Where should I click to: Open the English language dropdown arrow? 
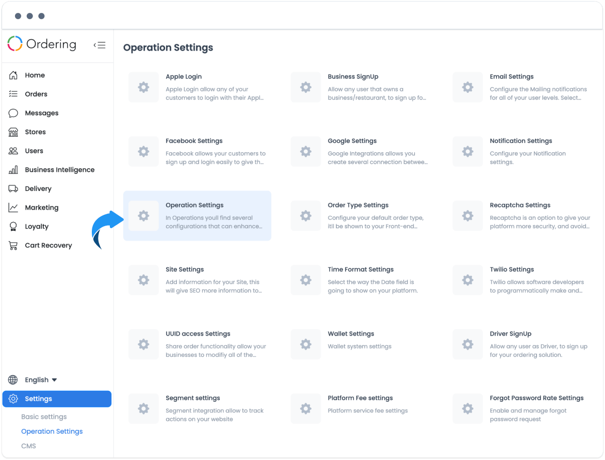[54, 380]
